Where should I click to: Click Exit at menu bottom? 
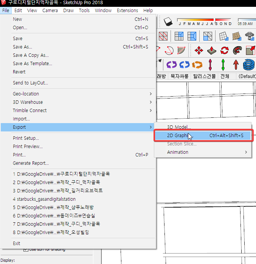[78, 244]
